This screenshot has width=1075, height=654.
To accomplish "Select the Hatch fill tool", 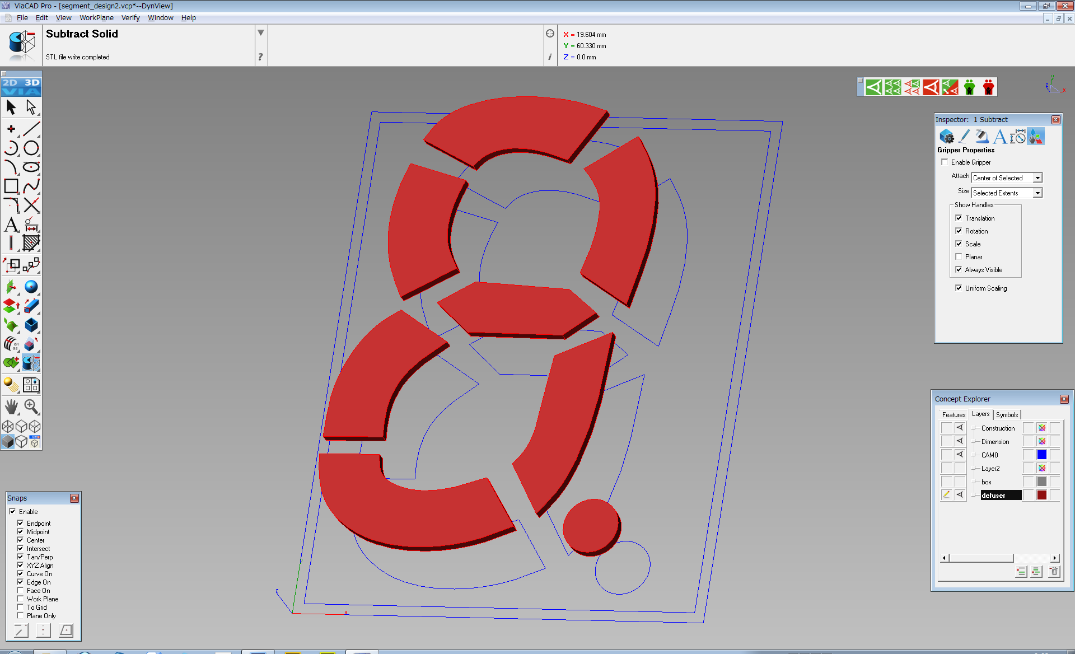I will coord(31,243).
